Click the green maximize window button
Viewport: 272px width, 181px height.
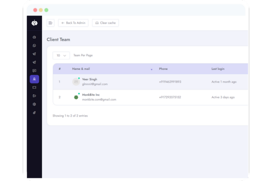tap(46, 10)
